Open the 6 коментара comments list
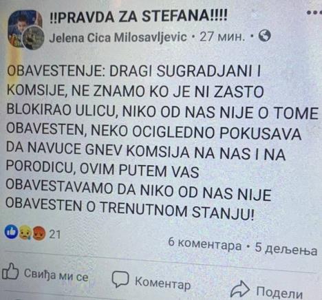 coord(205,246)
